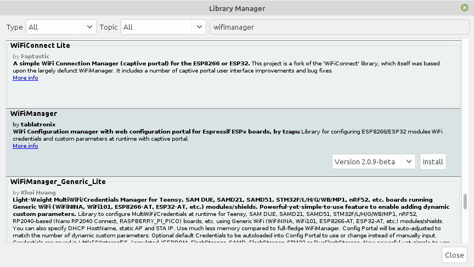Open More info link for WiFiConnect Lite
Image resolution: width=474 pixels, height=267 pixels.
click(x=25, y=78)
